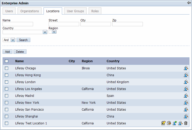Viewport: 192px width, 130px height.
Task: Check the Liferay Los Angeles row checkbox
Action: coord(6,89)
